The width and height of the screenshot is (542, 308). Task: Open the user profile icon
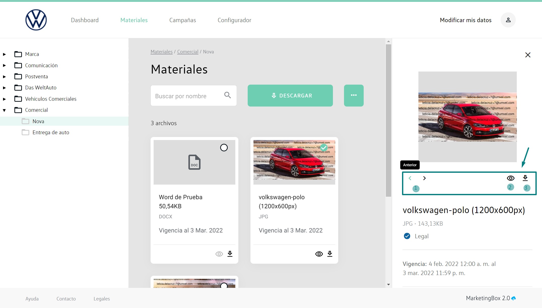[508, 20]
